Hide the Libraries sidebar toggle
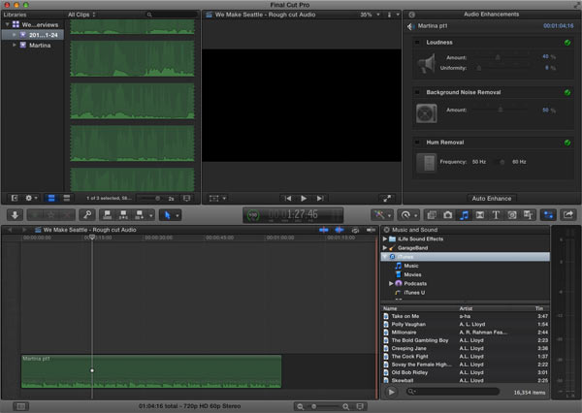The image size is (582, 413). coord(15,198)
